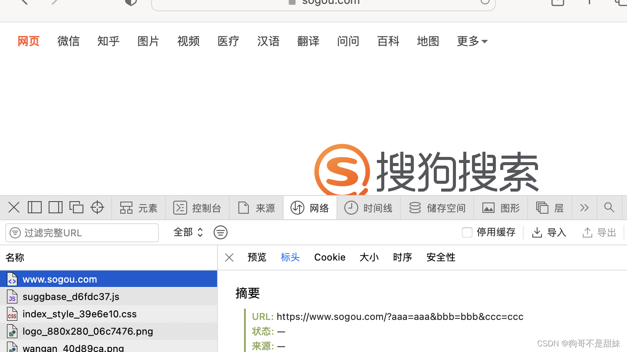The height and width of the screenshot is (352, 627).
Task: Open the 医疗 search link
Action: pyautogui.click(x=228, y=41)
